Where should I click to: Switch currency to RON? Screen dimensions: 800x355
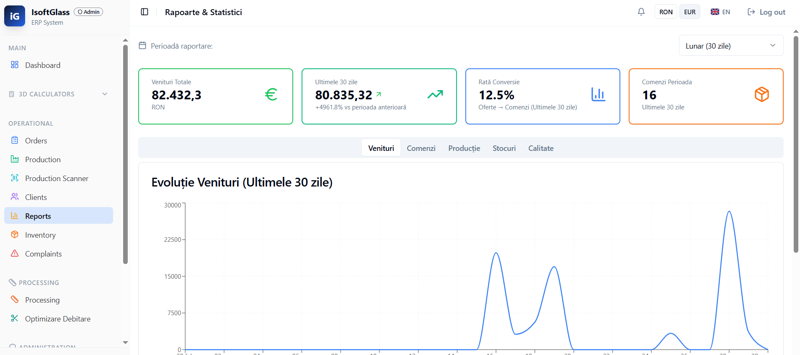(x=666, y=12)
